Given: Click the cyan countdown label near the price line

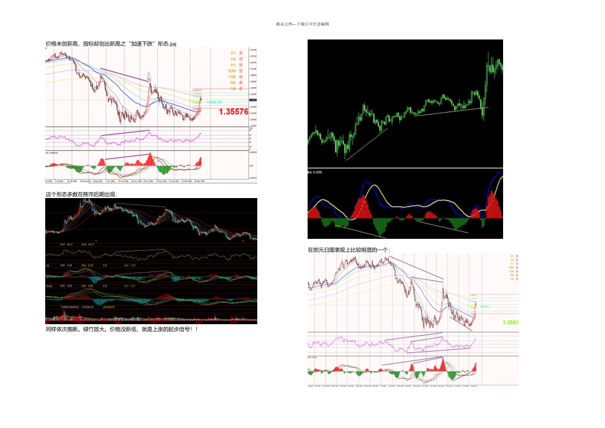Looking at the screenshot, I should coord(214,103).
